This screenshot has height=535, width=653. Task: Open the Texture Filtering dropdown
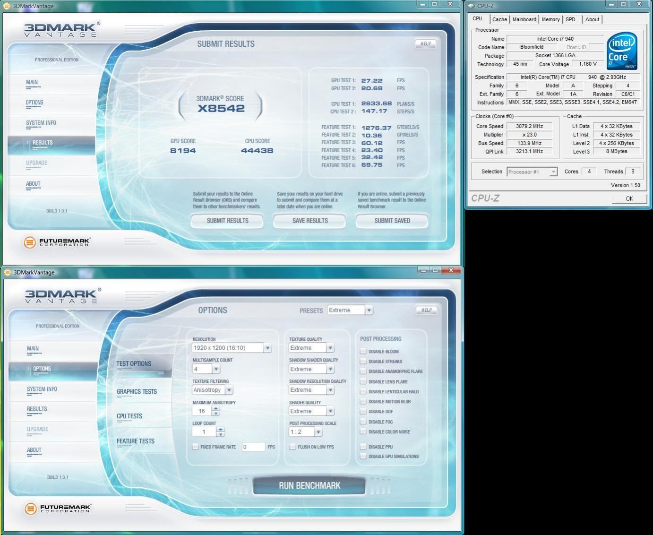[x=212, y=390]
